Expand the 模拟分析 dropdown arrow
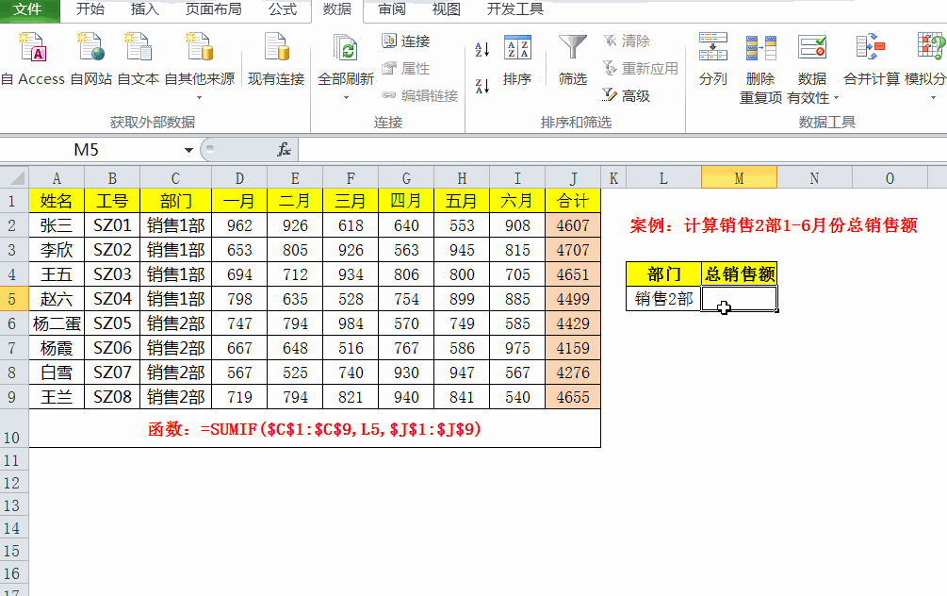The width and height of the screenshot is (947, 596). (x=933, y=97)
